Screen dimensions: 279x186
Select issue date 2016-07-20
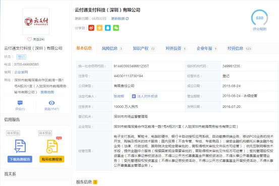(x=231, y=107)
